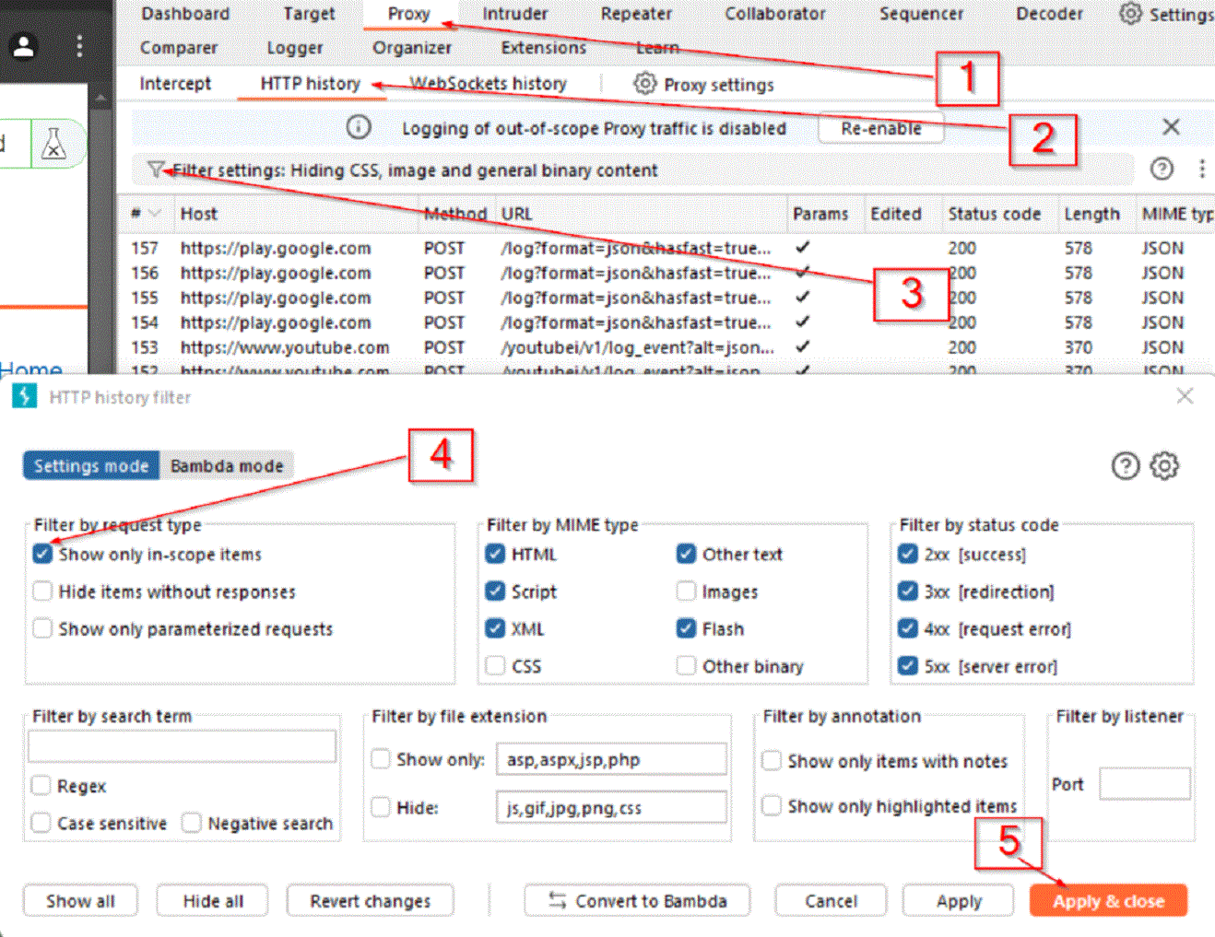Click the Filter by search term field
This screenshot has width=1215, height=937.
[x=183, y=747]
